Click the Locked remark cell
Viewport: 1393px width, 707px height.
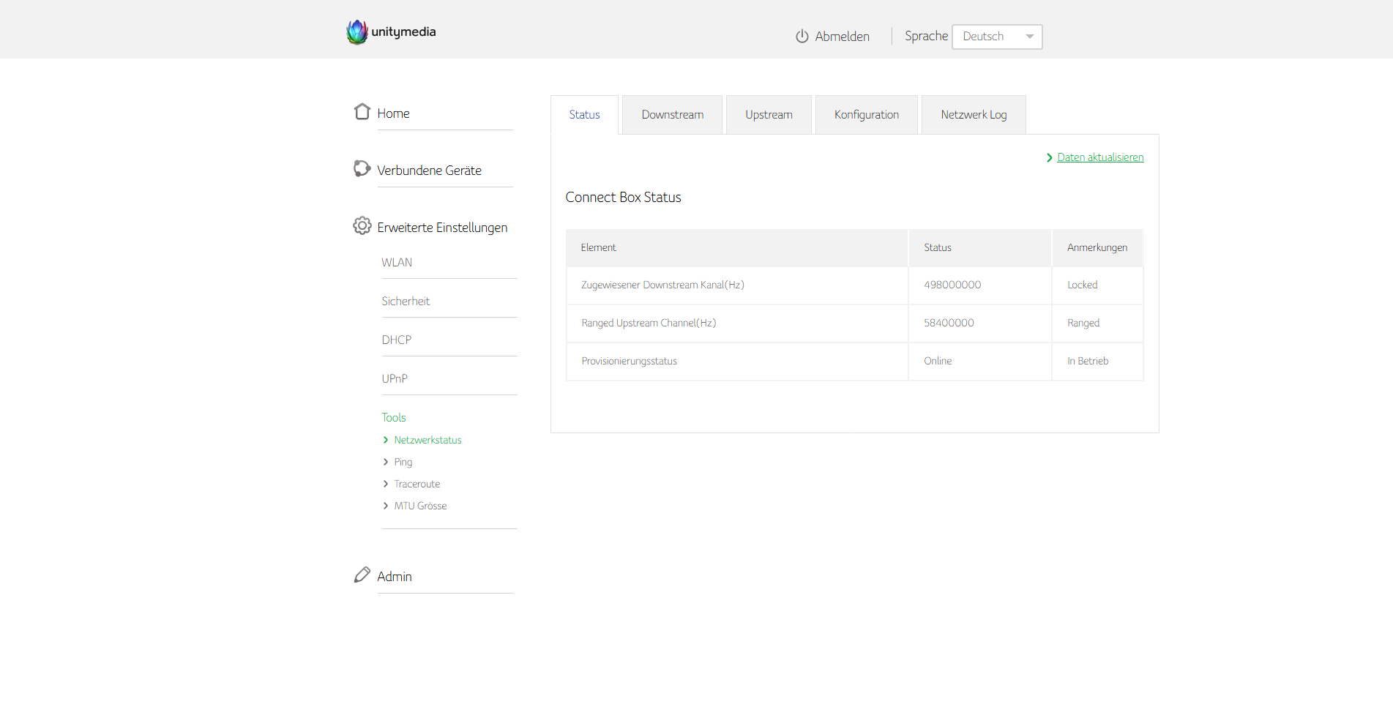(1097, 285)
